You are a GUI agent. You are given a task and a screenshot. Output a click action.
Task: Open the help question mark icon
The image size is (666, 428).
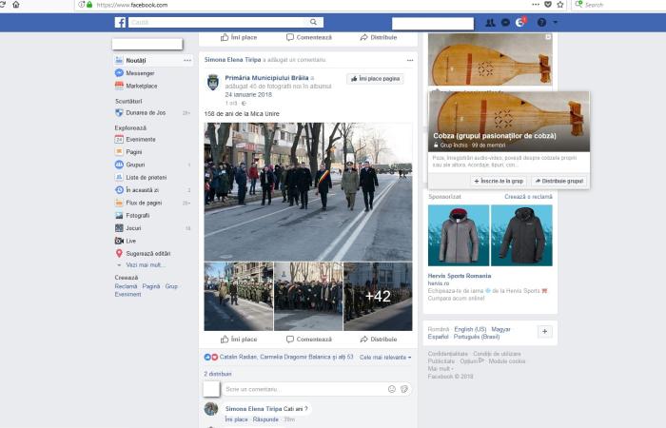coord(541,22)
